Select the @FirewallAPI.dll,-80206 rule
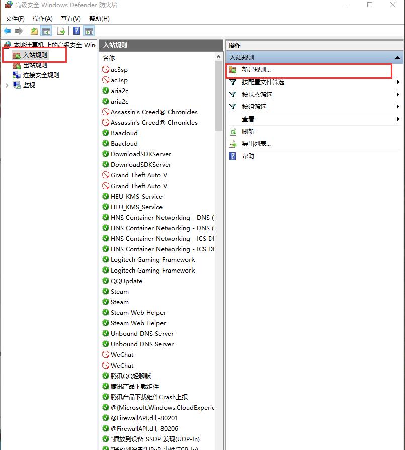This screenshot has width=405, height=450. (x=144, y=428)
